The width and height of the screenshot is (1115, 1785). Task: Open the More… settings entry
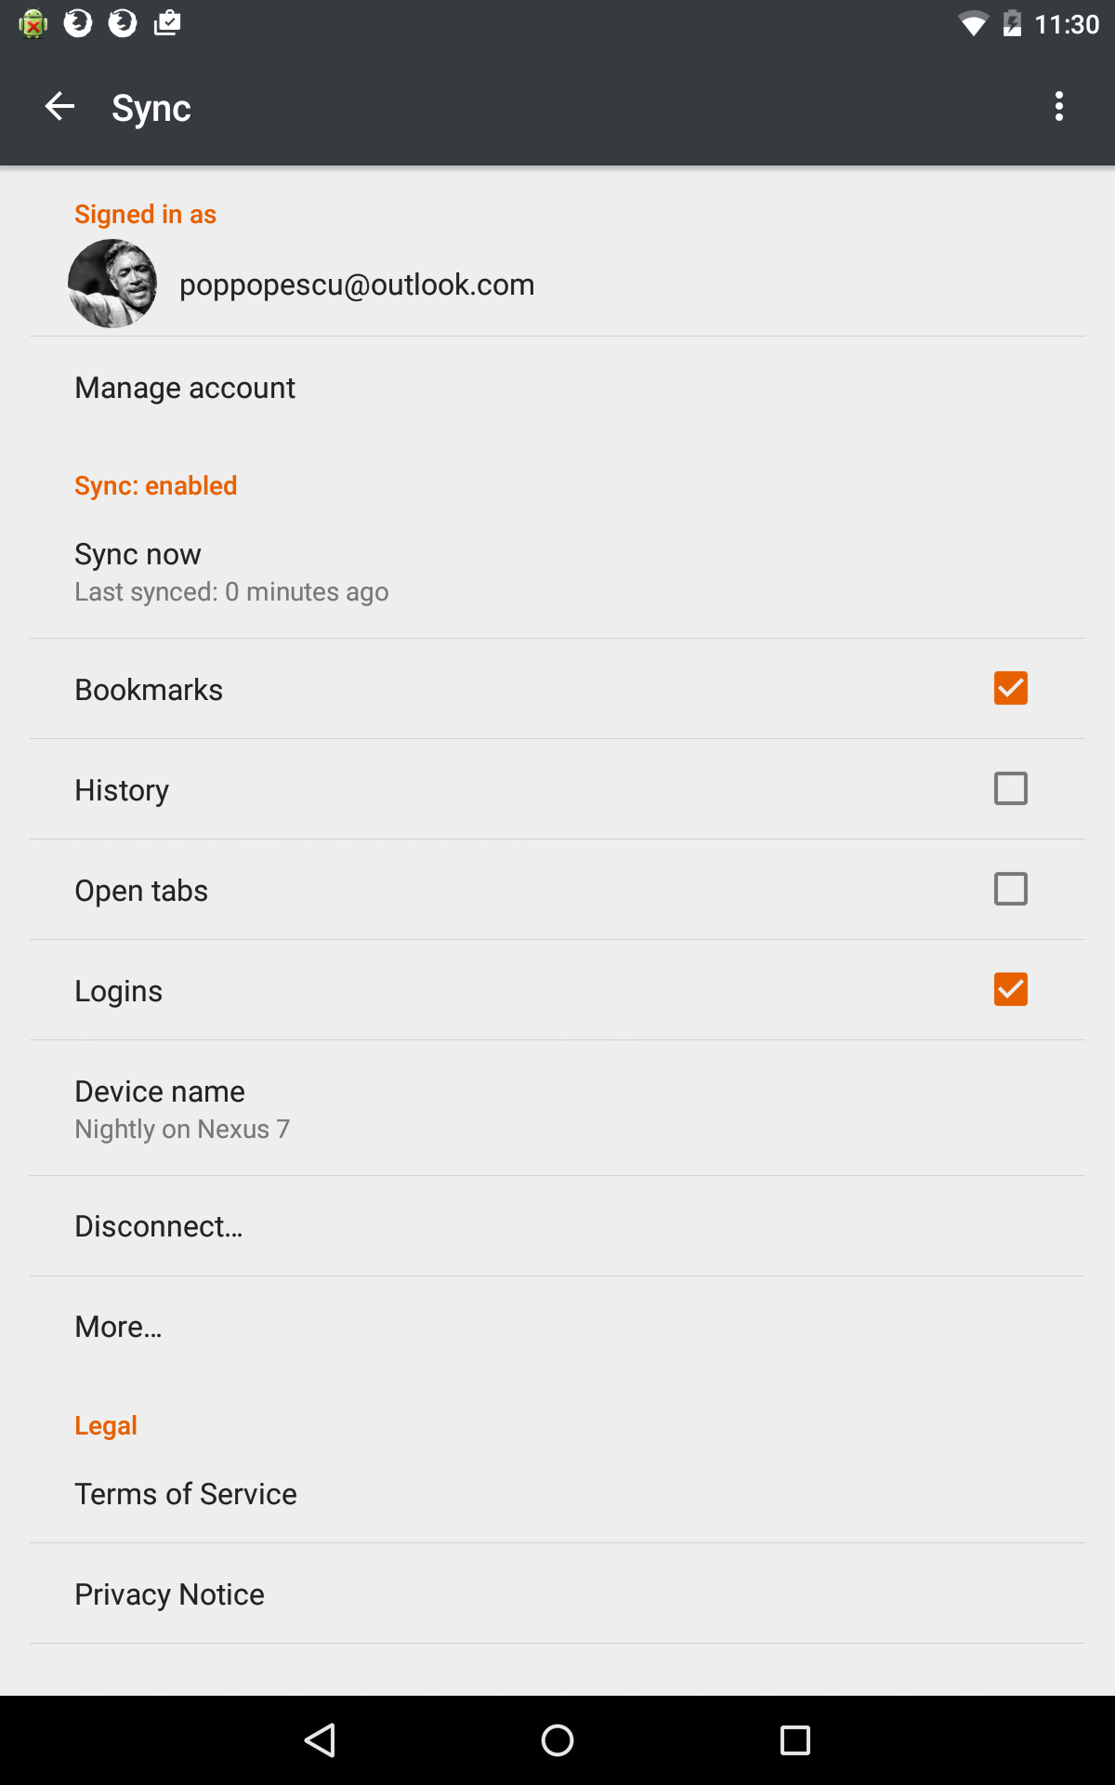tap(557, 1327)
